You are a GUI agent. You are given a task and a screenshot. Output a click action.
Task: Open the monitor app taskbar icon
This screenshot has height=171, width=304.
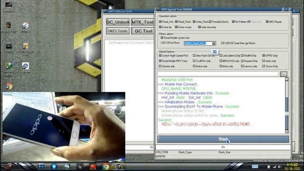coord(67,166)
